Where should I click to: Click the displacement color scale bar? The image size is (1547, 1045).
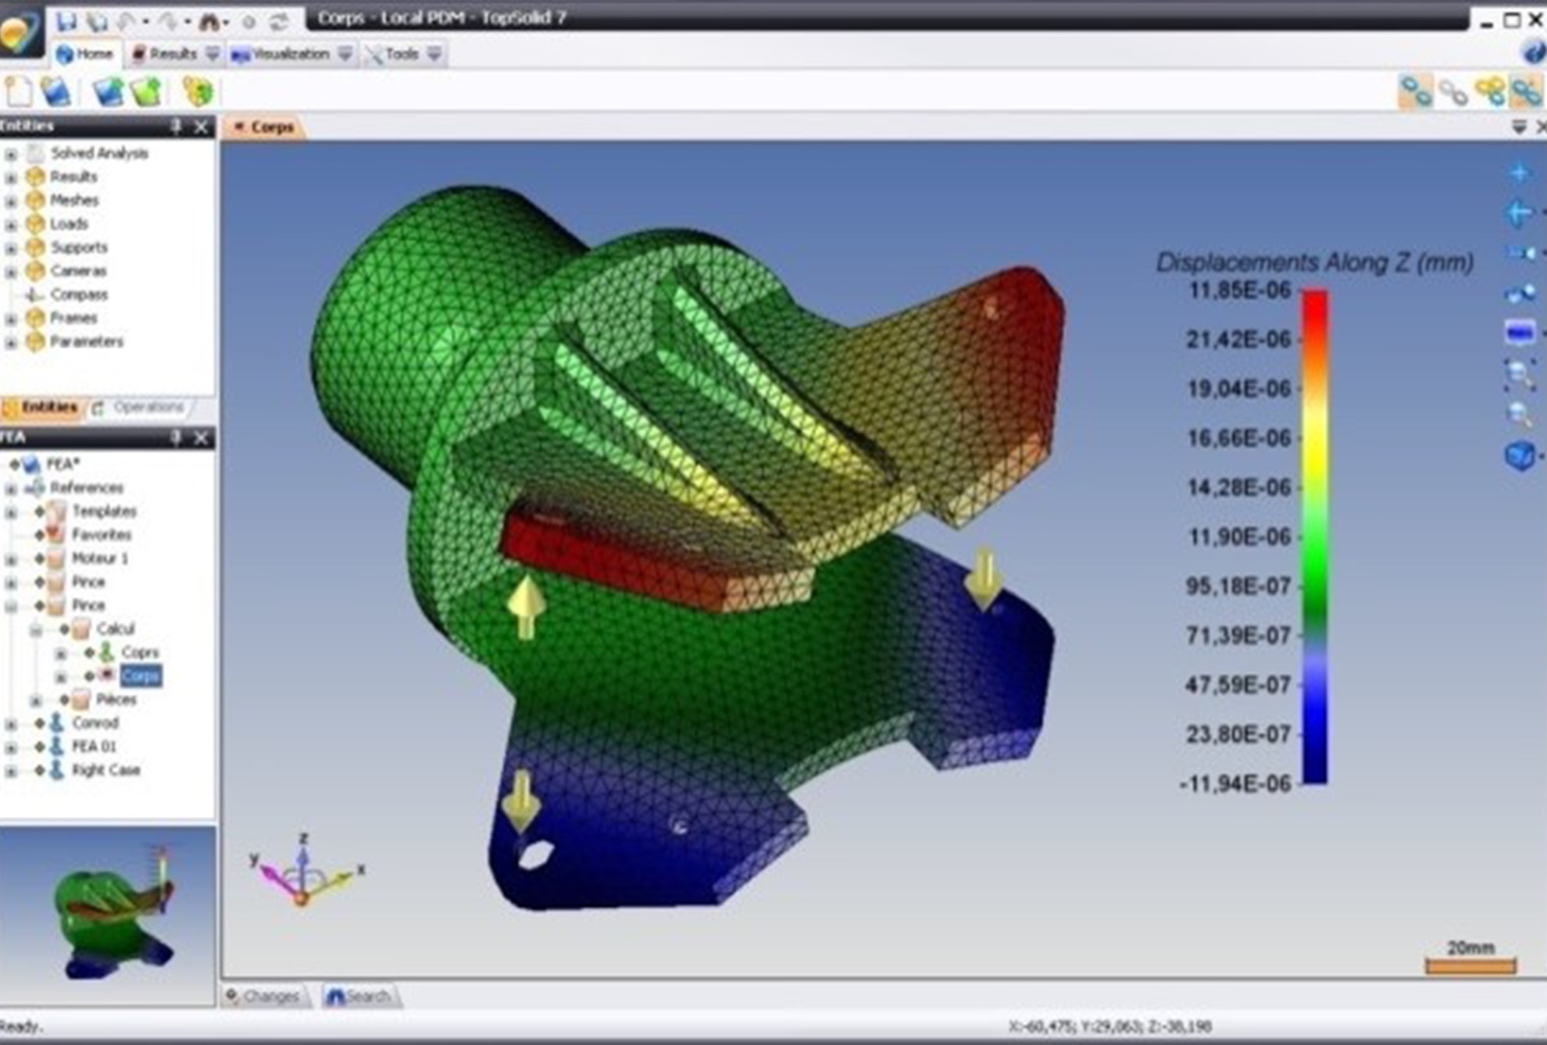(x=1314, y=537)
